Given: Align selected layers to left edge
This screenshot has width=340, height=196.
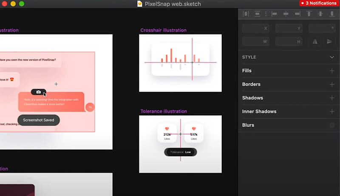Looking at the screenshot, I should coord(275,14).
